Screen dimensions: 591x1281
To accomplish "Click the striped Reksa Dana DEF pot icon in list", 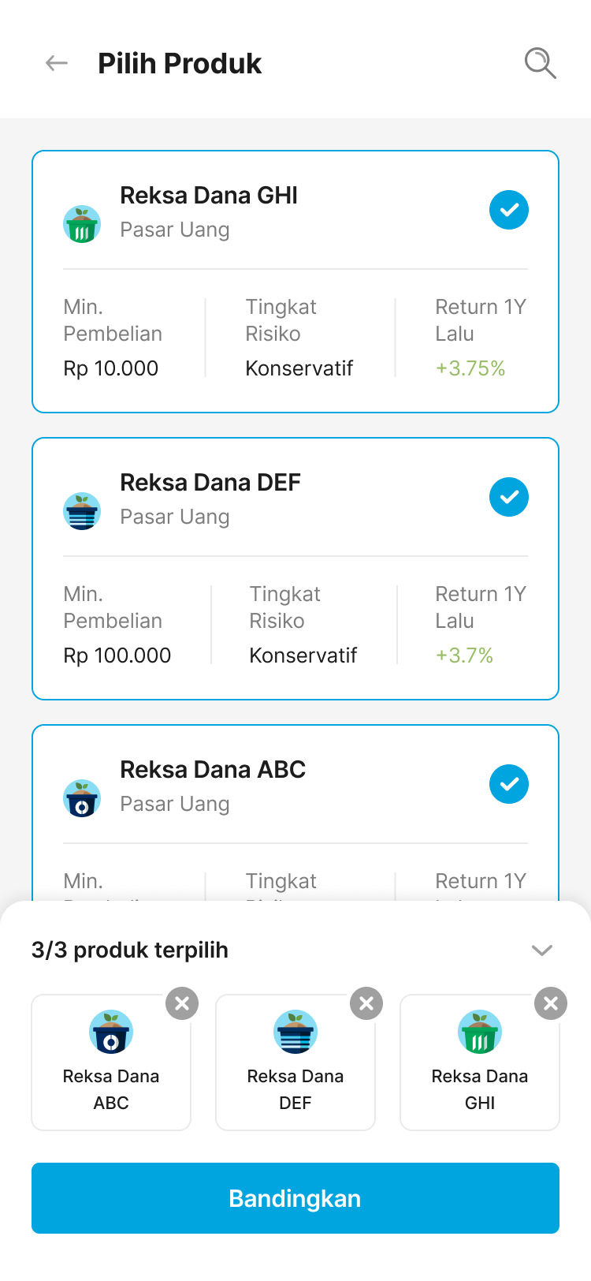I will 82,512.
